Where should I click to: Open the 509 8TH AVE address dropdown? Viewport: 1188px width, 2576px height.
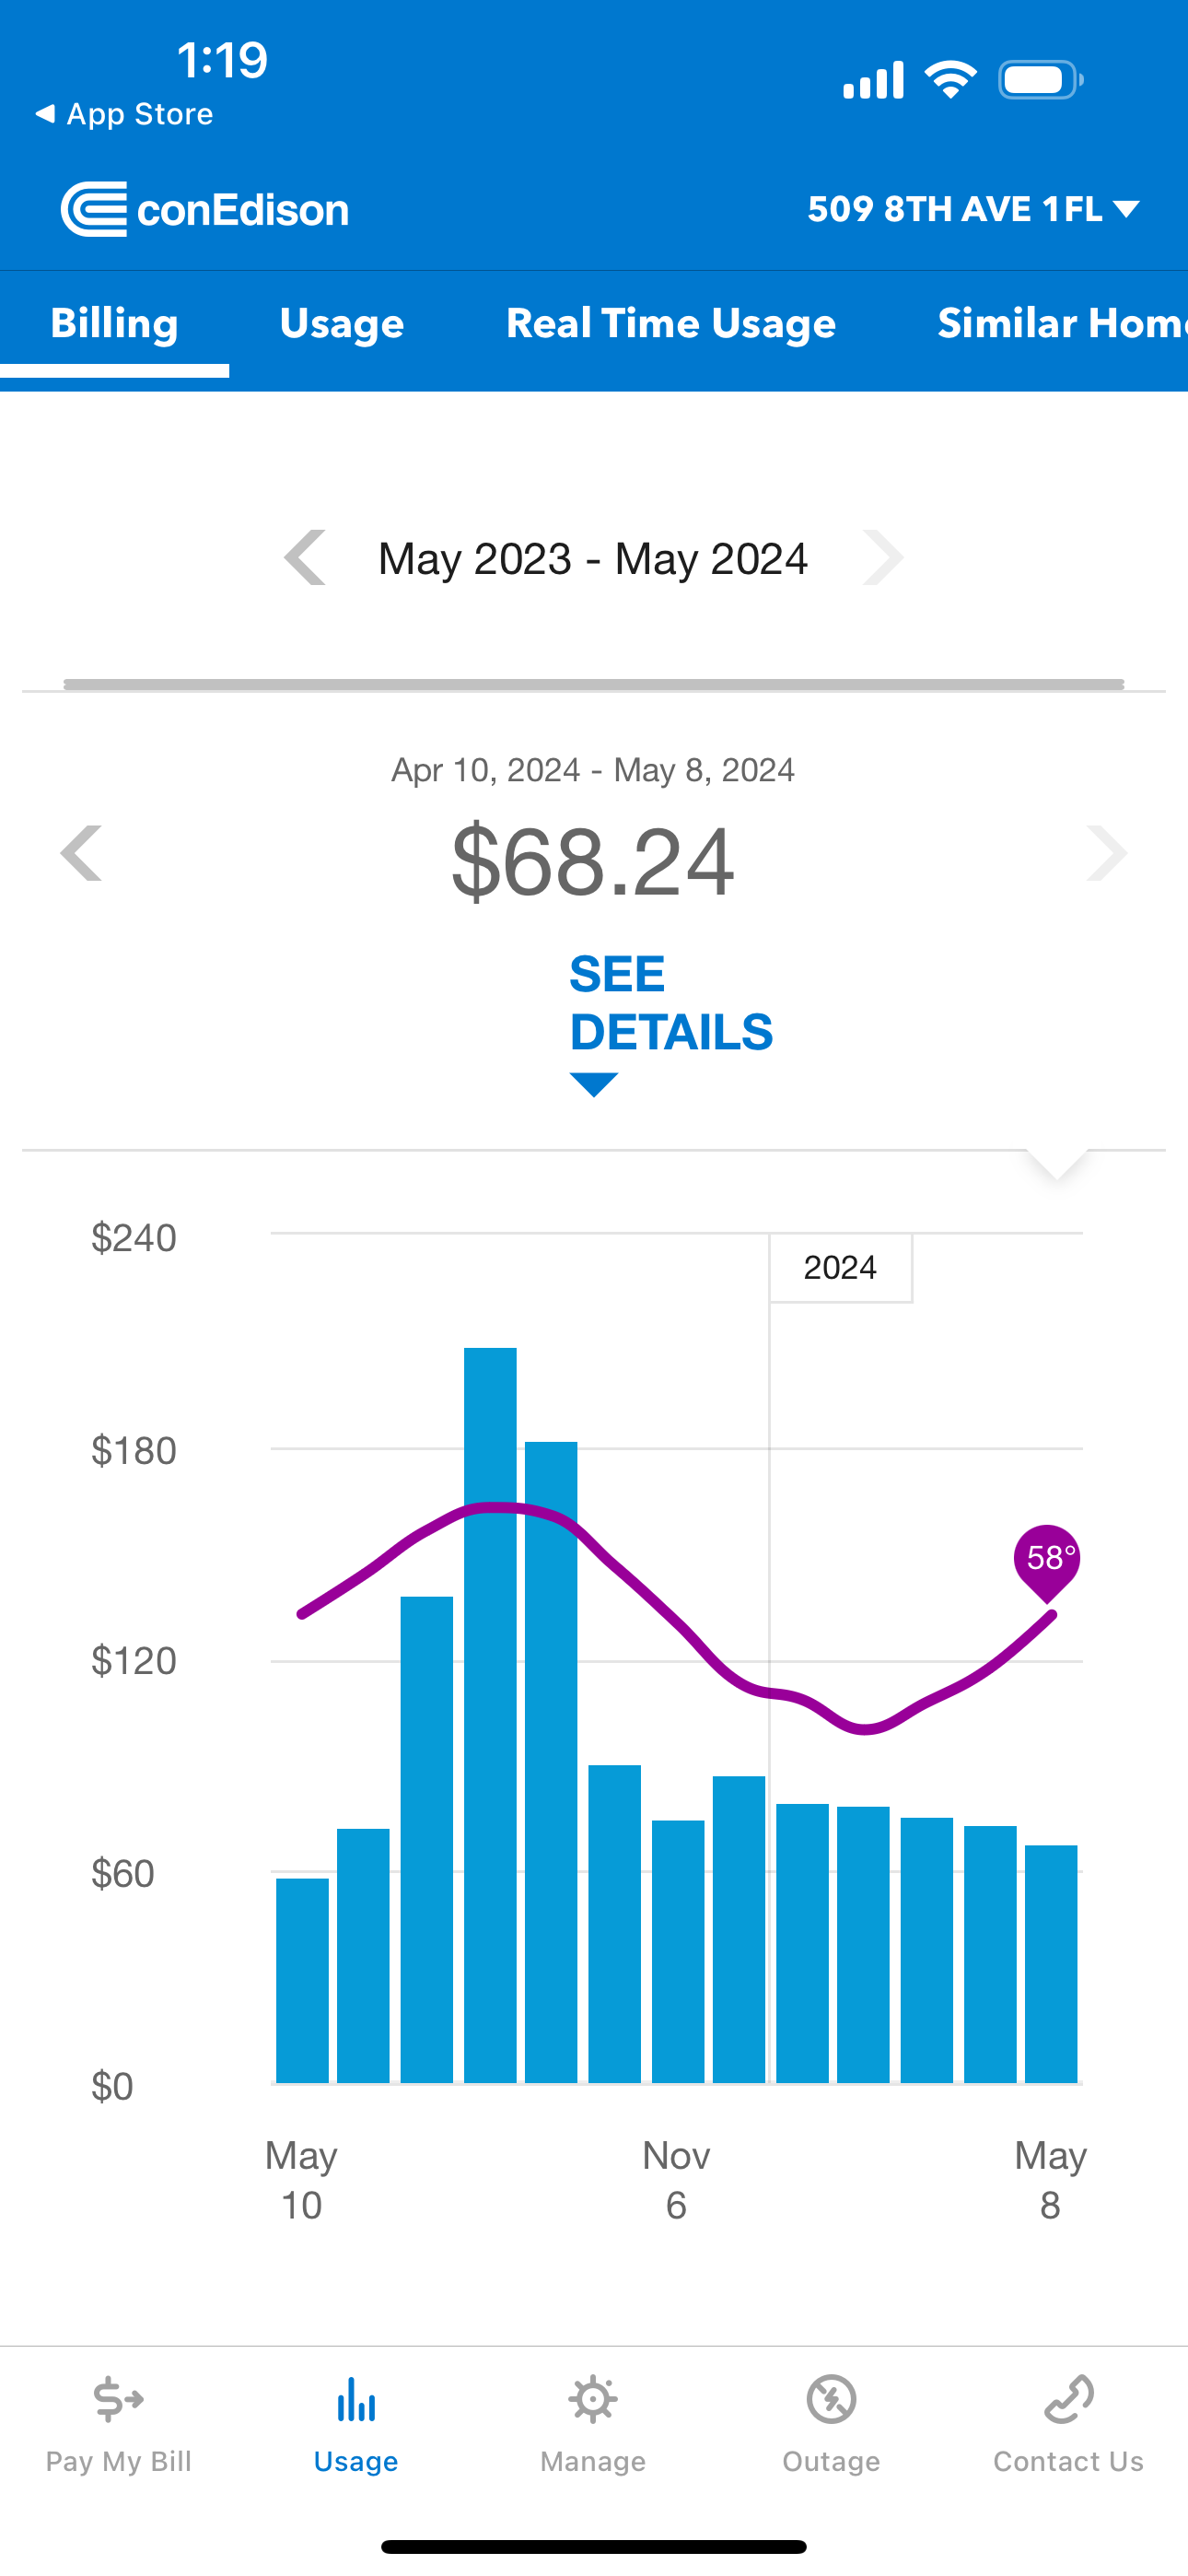pyautogui.click(x=972, y=209)
